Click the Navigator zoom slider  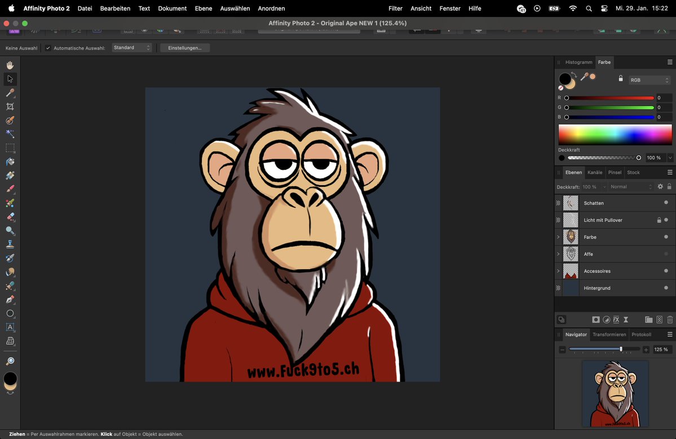[604, 349]
